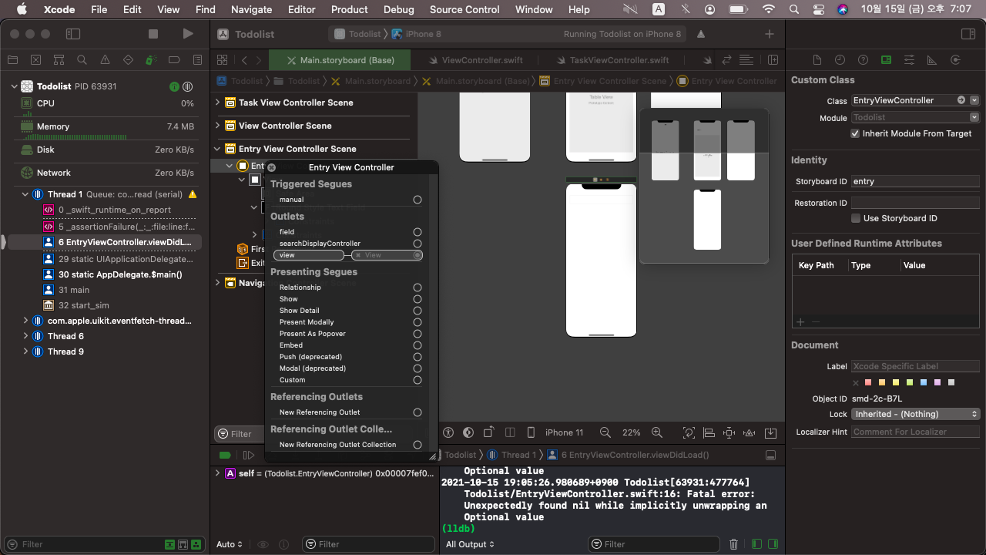The height and width of the screenshot is (555, 986).
Task: Click the manual segue connection circle
Action: (x=418, y=200)
